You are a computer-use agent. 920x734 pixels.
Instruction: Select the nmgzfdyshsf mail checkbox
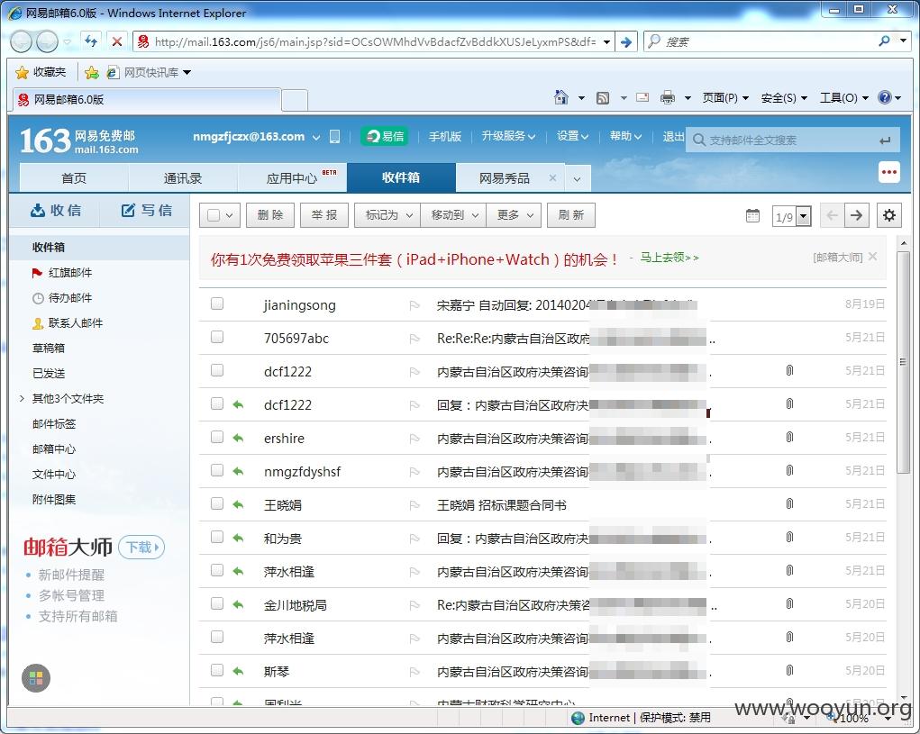[217, 469]
